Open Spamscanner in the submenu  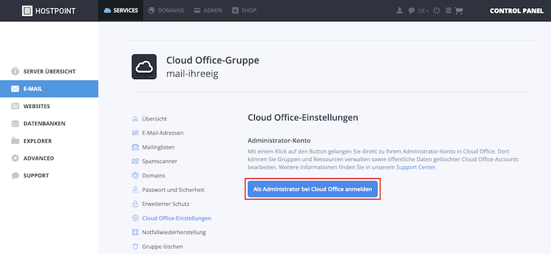[x=160, y=161]
